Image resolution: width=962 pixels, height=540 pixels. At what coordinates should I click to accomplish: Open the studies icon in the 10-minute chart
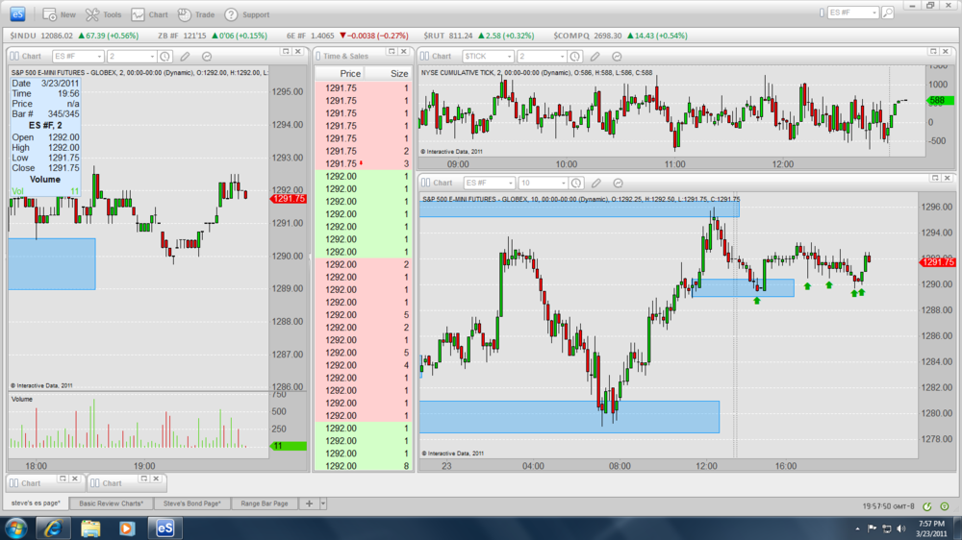click(618, 184)
